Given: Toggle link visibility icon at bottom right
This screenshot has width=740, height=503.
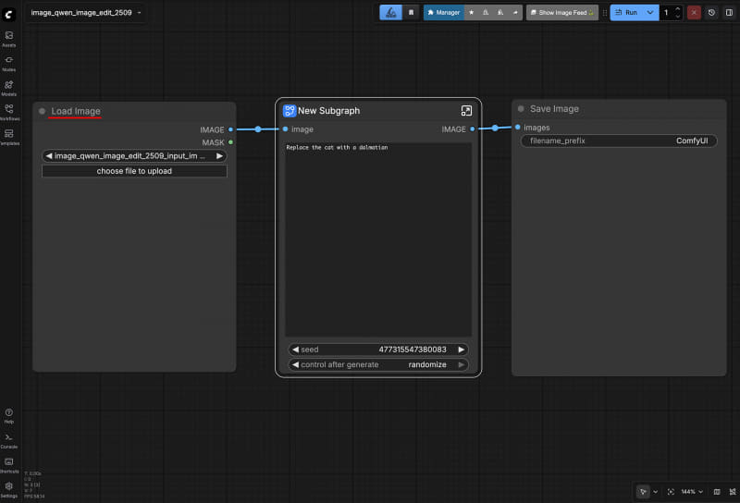Looking at the screenshot, I should pyautogui.click(x=733, y=492).
